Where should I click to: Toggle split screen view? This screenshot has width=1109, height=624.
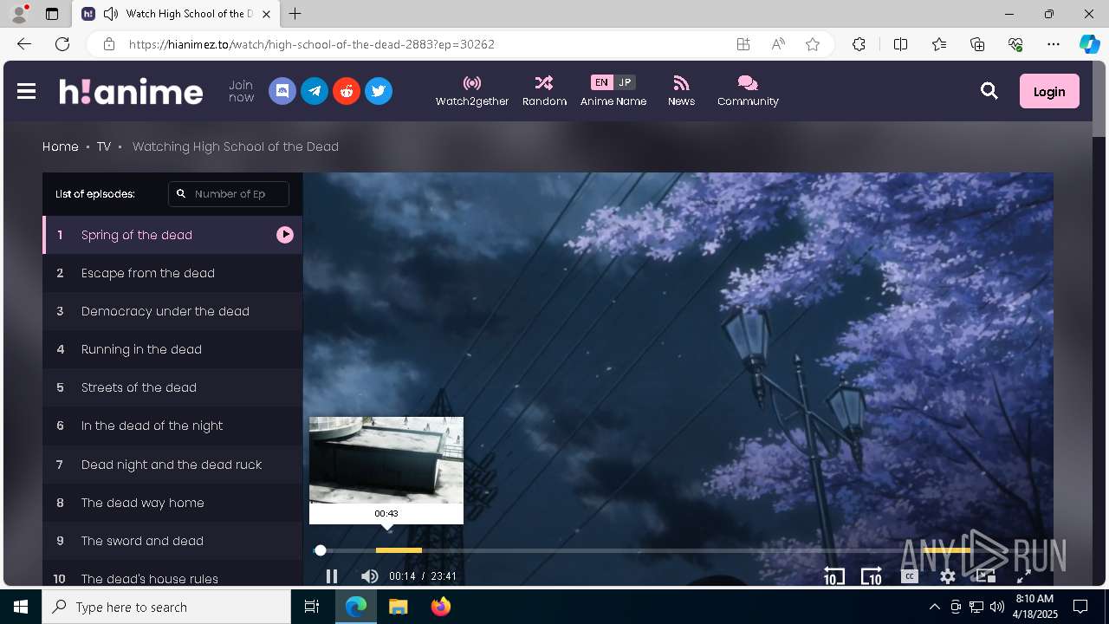click(x=900, y=44)
